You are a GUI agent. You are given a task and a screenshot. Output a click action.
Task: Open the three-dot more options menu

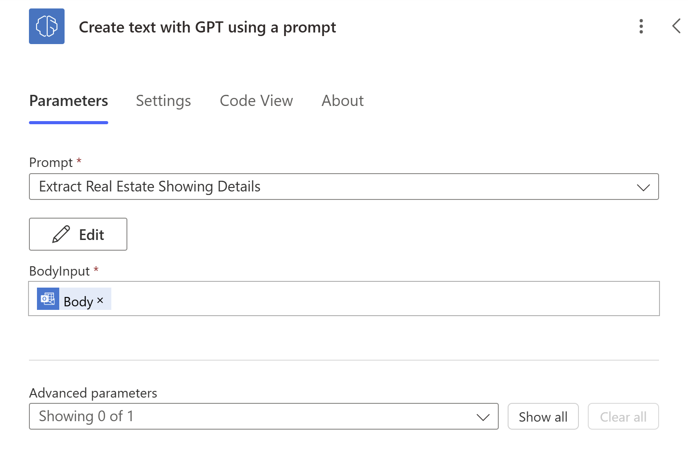coord(641,26)
